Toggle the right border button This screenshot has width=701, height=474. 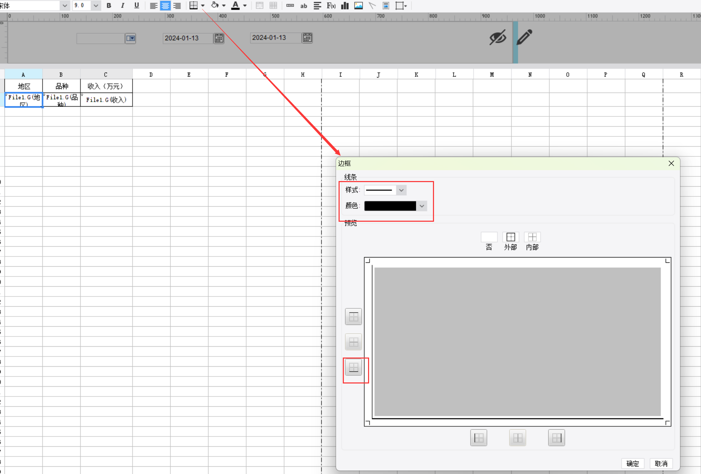pos(556,438)
